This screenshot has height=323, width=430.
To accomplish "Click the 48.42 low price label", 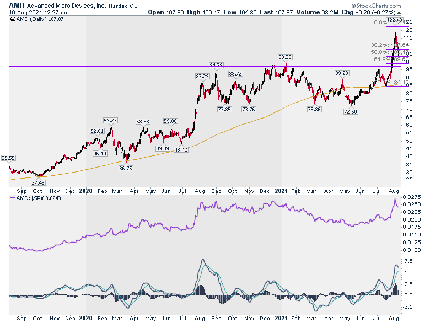I will coord(181,149).
